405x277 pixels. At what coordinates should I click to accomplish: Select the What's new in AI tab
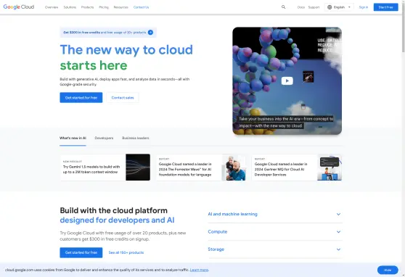(x=73, y=138)
